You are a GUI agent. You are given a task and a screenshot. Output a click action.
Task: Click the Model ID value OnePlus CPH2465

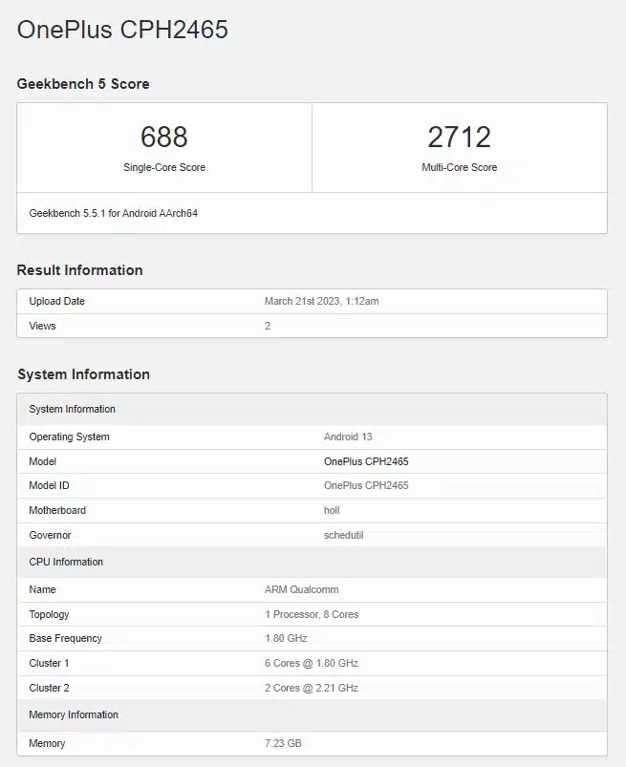click(x=366, y=485)
